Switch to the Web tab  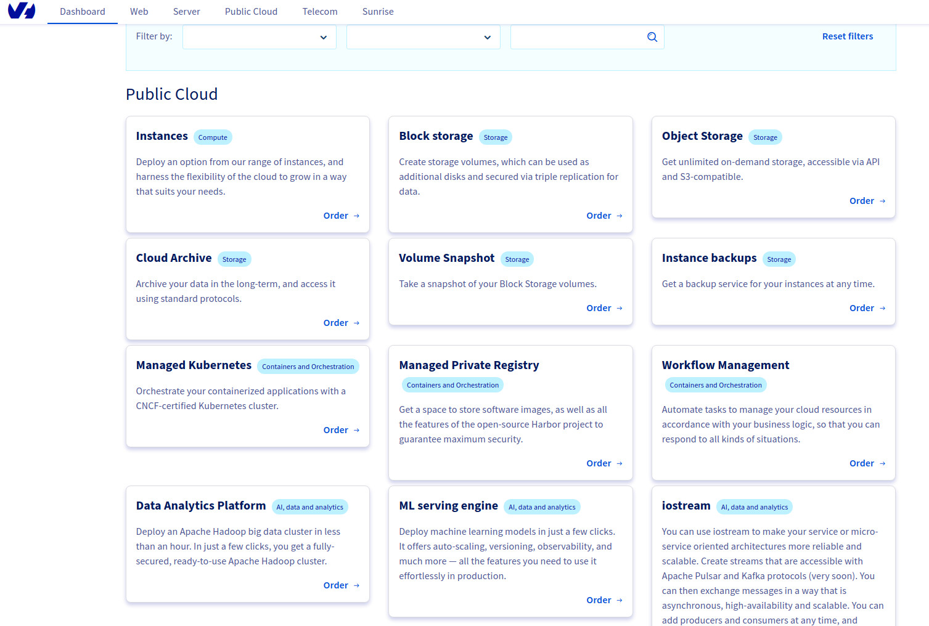pyautogui.click(x=139, y=12)
